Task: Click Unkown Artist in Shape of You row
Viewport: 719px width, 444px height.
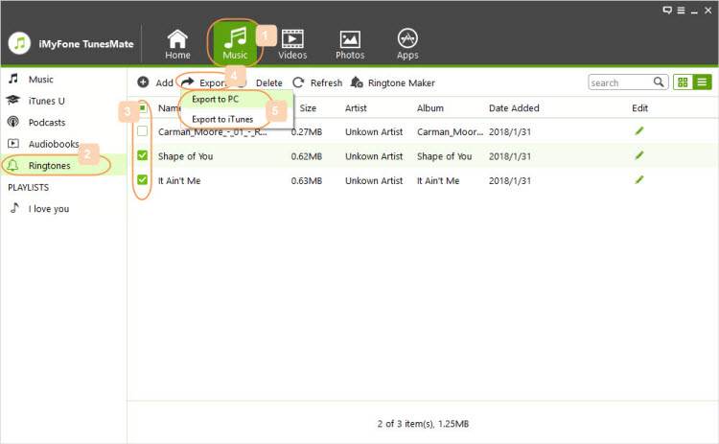Action: pyautogui.click(x=374, y=156)
